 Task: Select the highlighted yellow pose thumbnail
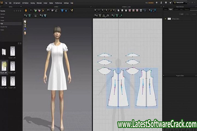[x=4, y=66]
